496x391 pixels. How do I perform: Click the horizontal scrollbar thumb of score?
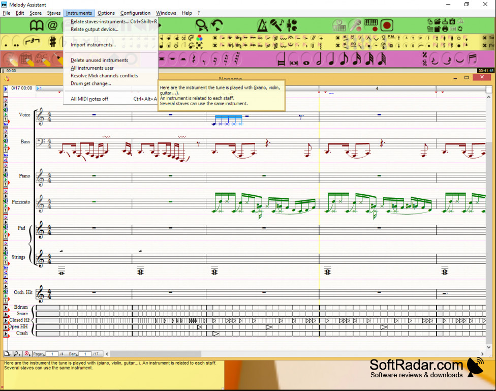(156, 354)
